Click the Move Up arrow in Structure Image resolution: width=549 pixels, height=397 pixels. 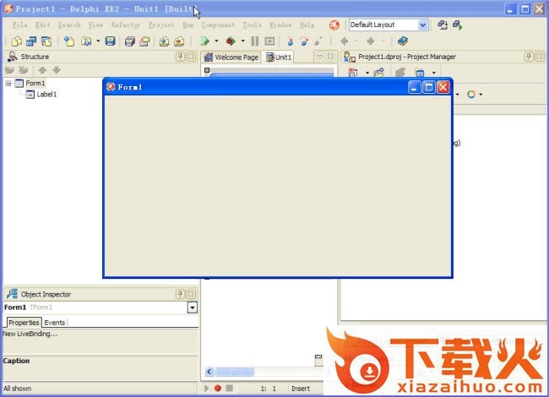pos(42,70)
